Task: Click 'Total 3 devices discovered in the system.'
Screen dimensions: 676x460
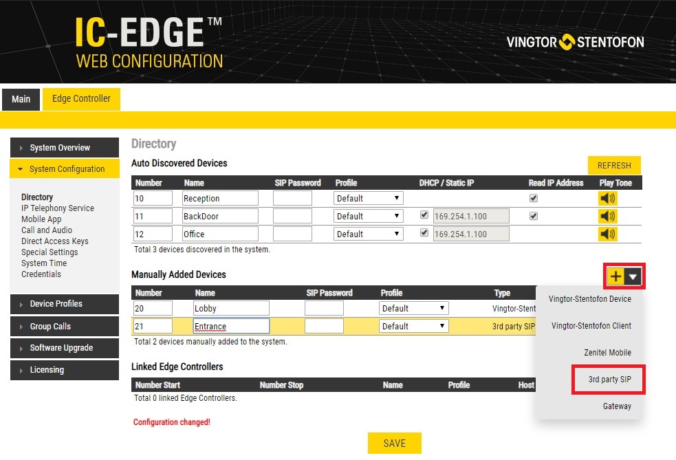Action: [202, 249]
